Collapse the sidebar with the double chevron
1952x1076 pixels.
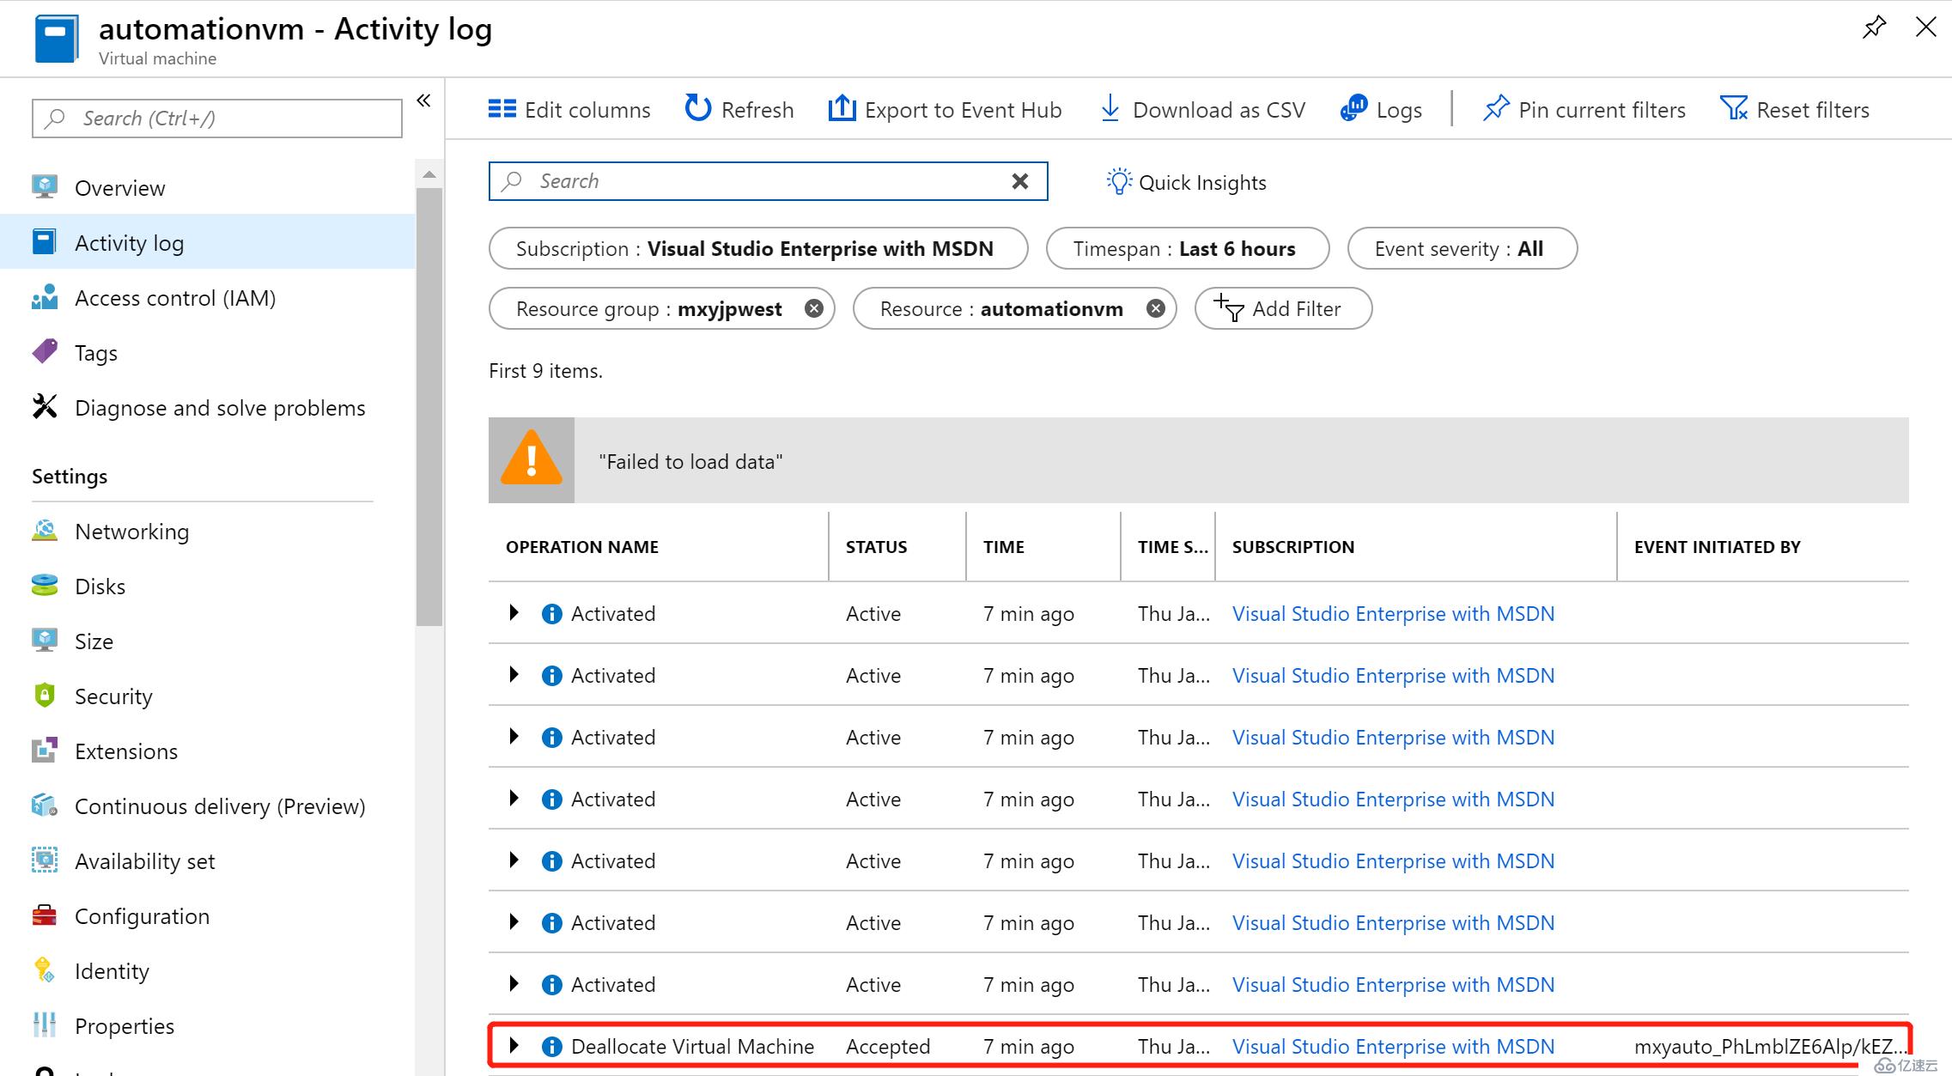423,100
